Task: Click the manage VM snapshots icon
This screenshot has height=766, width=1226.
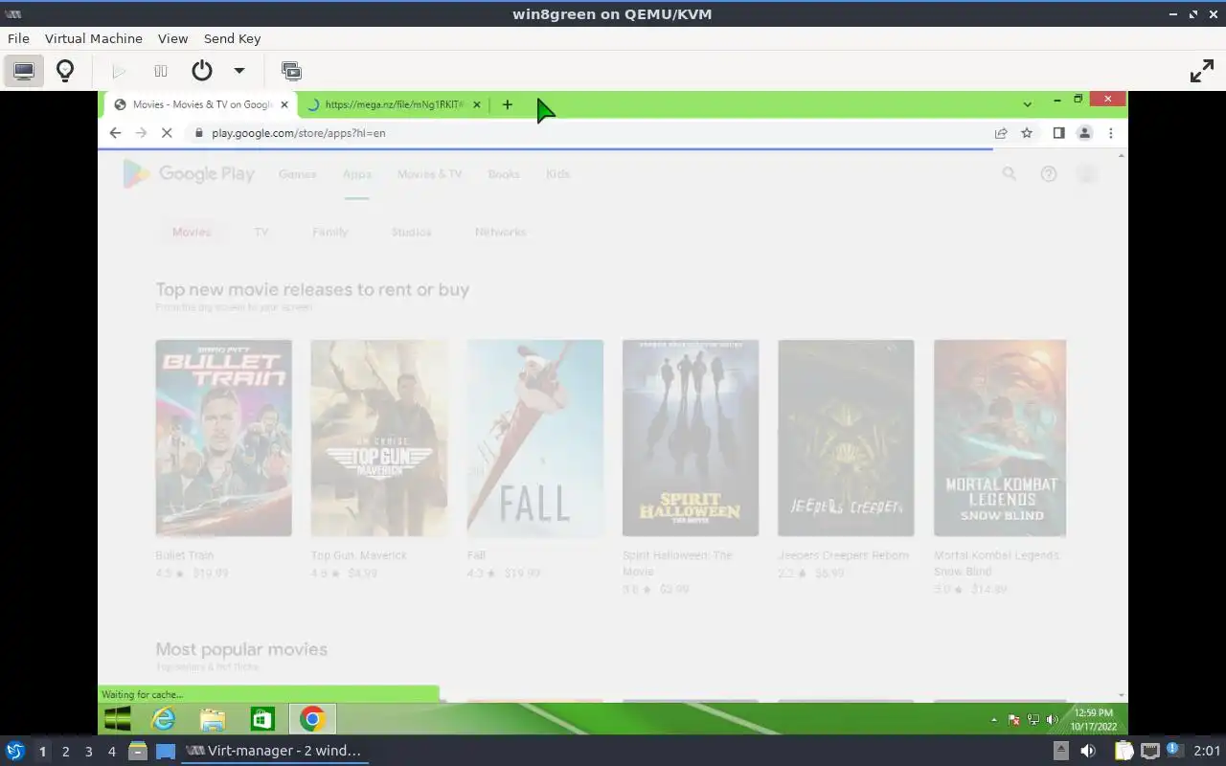Action: pos(291,71)
